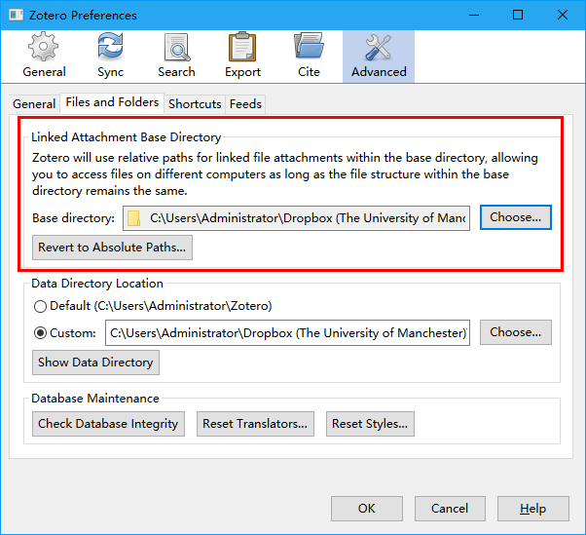Click the Data Directory Location heading
The image size is (586, 535).
click(x=97, y=284)
